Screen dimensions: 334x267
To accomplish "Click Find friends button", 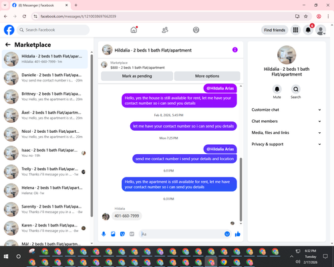I will pyautogui.click(x=275, y=30).
